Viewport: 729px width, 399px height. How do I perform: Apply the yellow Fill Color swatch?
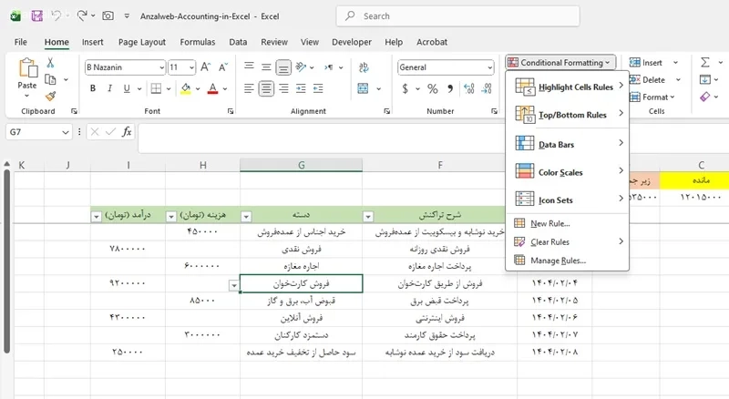click(186, 88)
